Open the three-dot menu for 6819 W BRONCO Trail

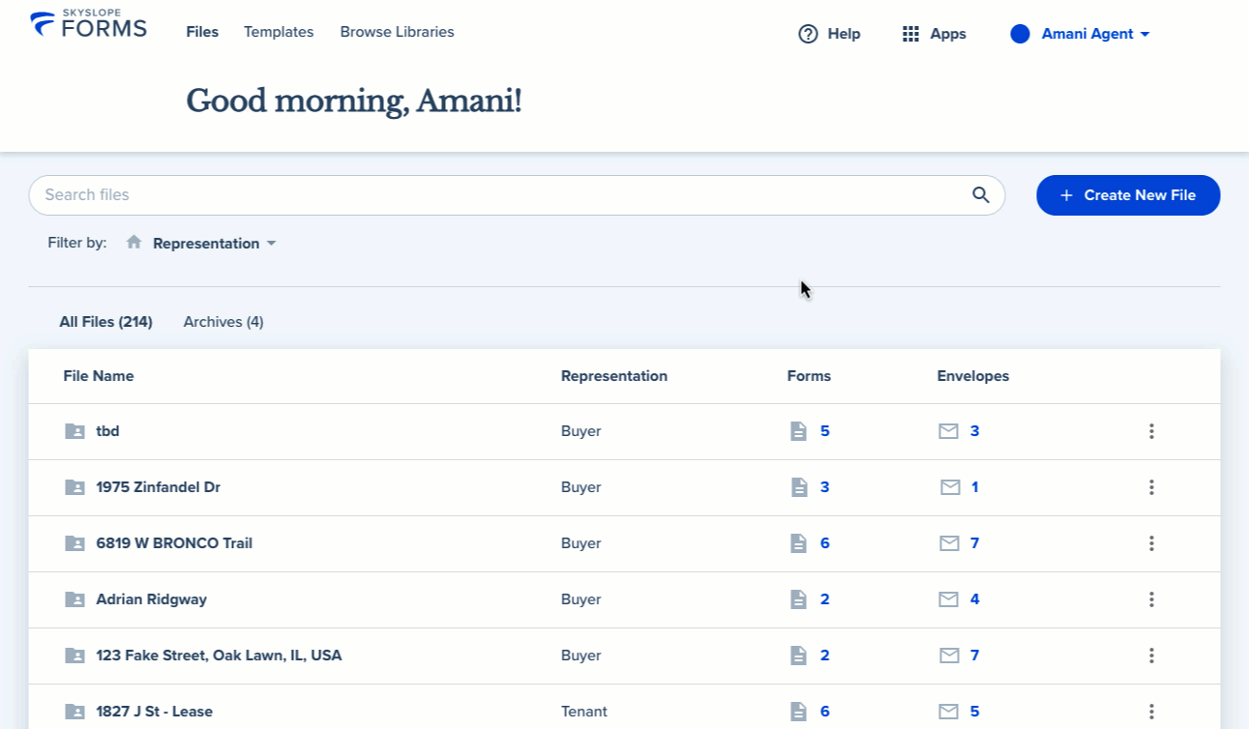point(1151,543)
